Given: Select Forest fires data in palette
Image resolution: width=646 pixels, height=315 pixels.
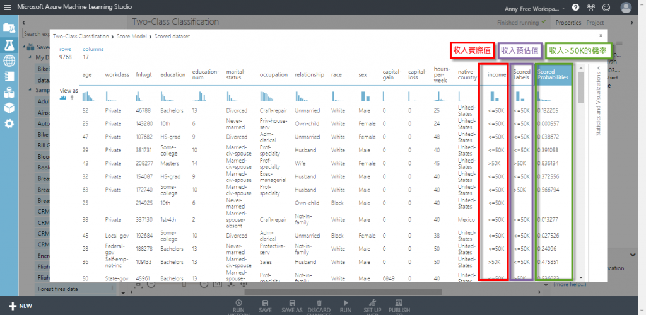Looking at the screenshot, I should (x=57, y=289).
